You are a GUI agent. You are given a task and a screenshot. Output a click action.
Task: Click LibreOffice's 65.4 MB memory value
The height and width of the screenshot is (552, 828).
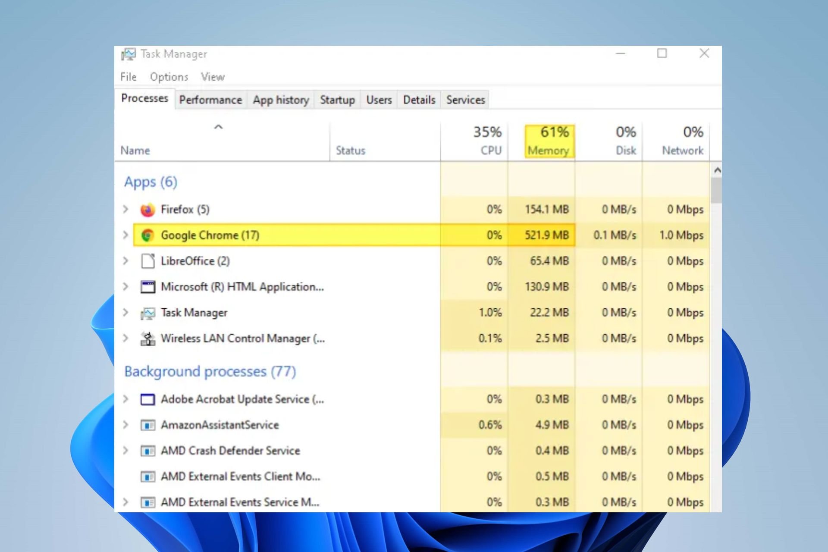point(549,261)
